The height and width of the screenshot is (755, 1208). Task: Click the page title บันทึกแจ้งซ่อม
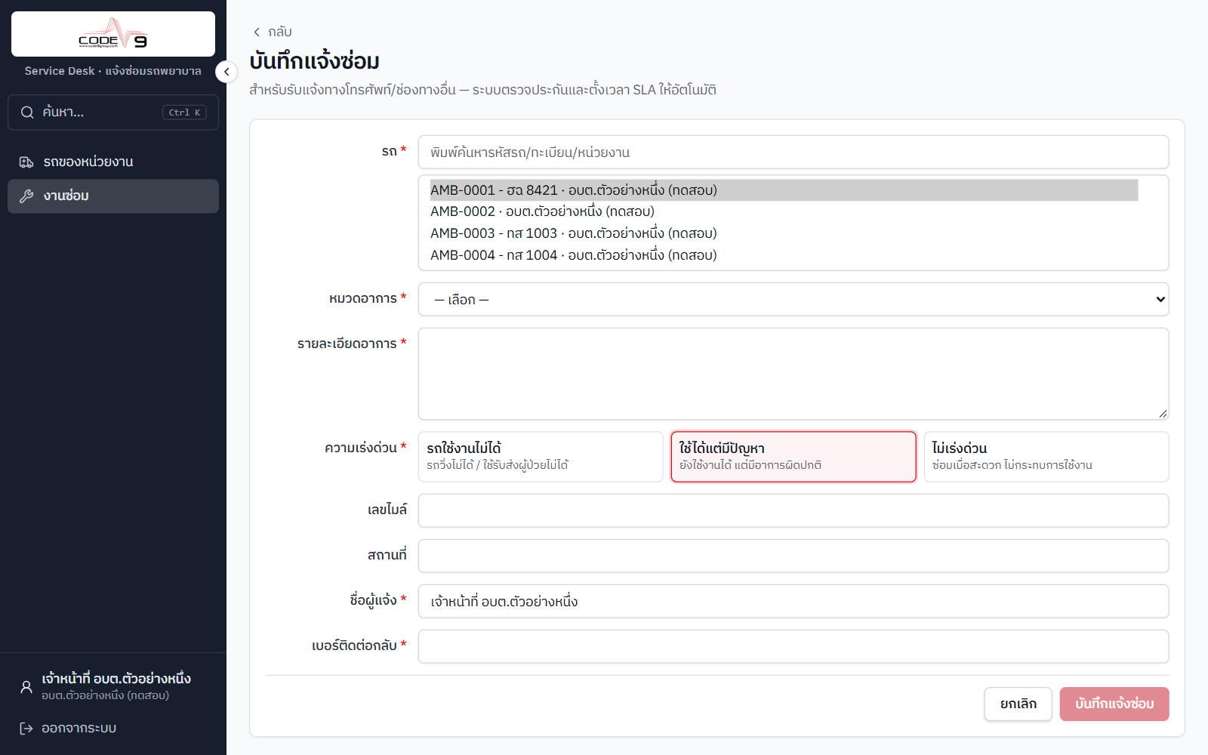(x=315, y=61)
